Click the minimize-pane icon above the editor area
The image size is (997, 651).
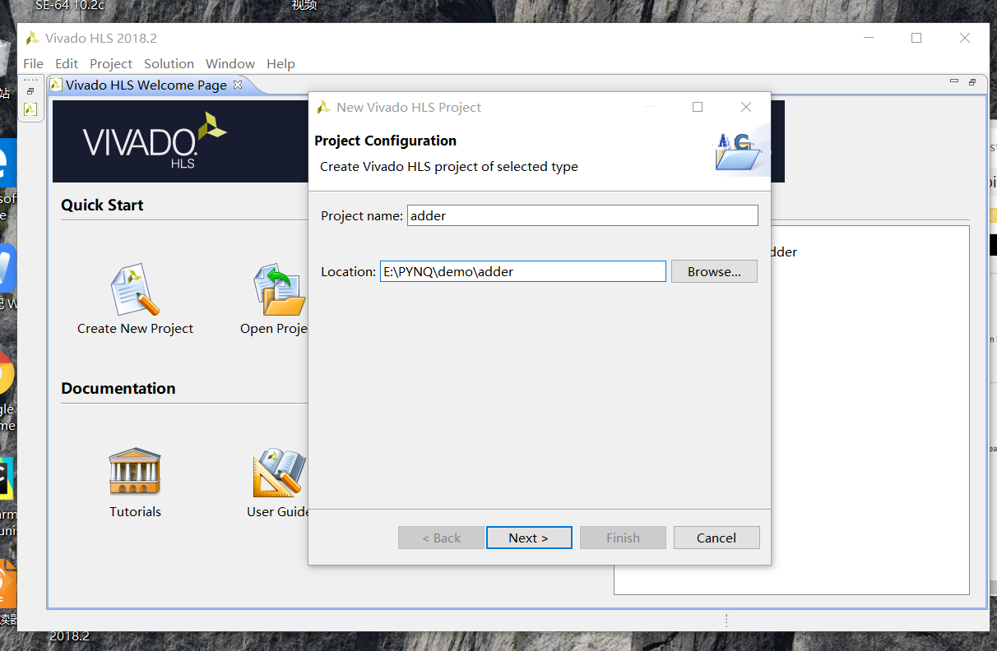click(953, 81)
